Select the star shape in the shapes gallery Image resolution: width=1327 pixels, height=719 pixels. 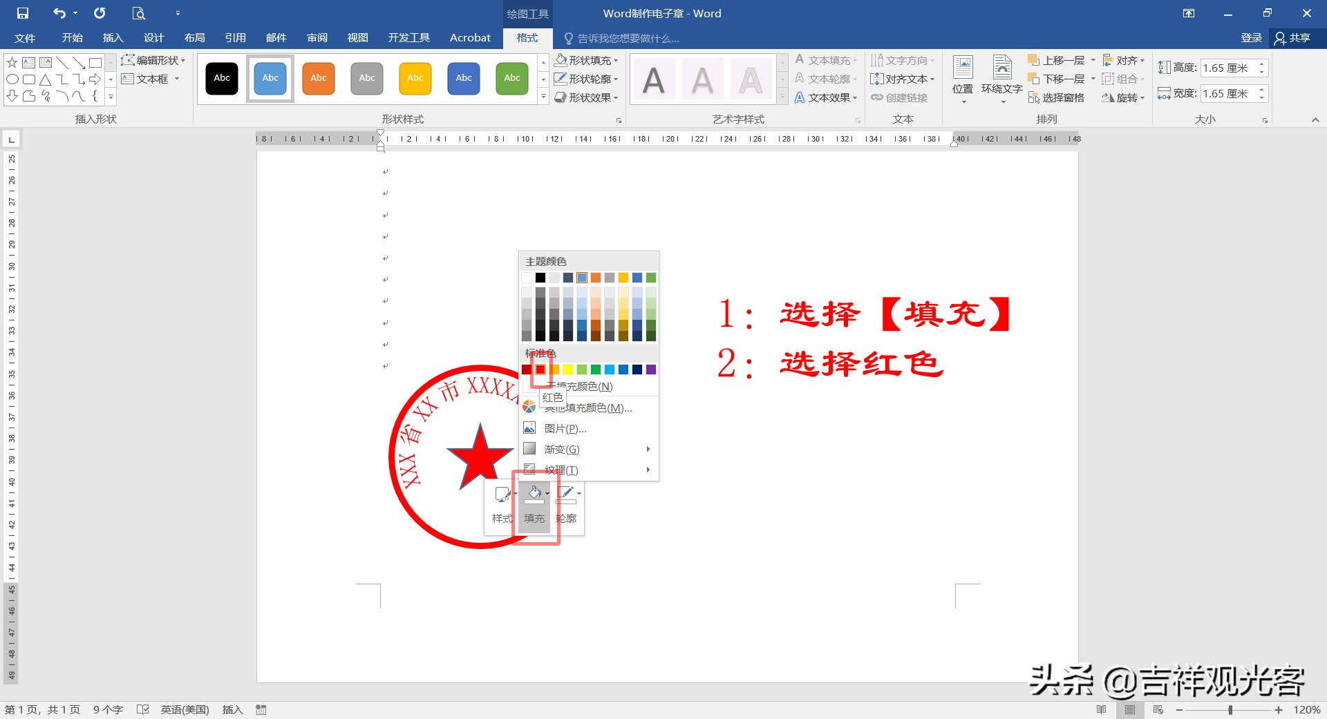12,62
